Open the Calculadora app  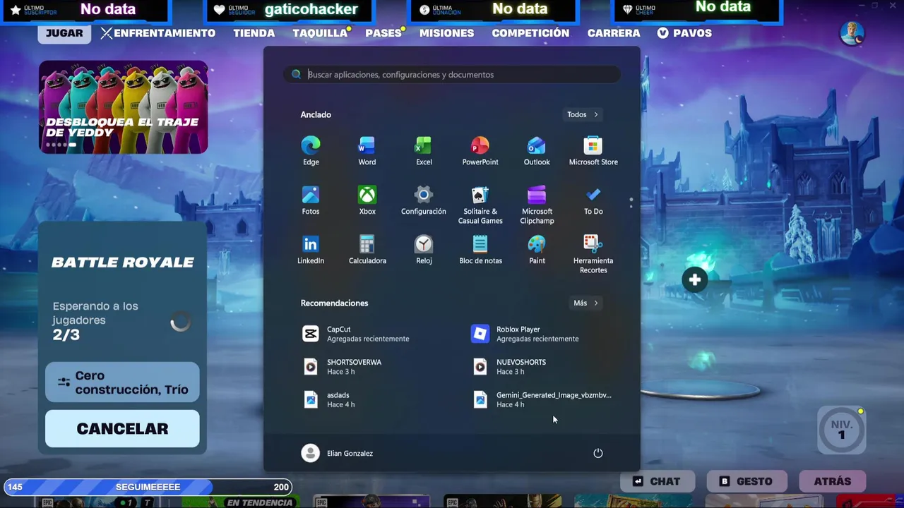point(367,250)
